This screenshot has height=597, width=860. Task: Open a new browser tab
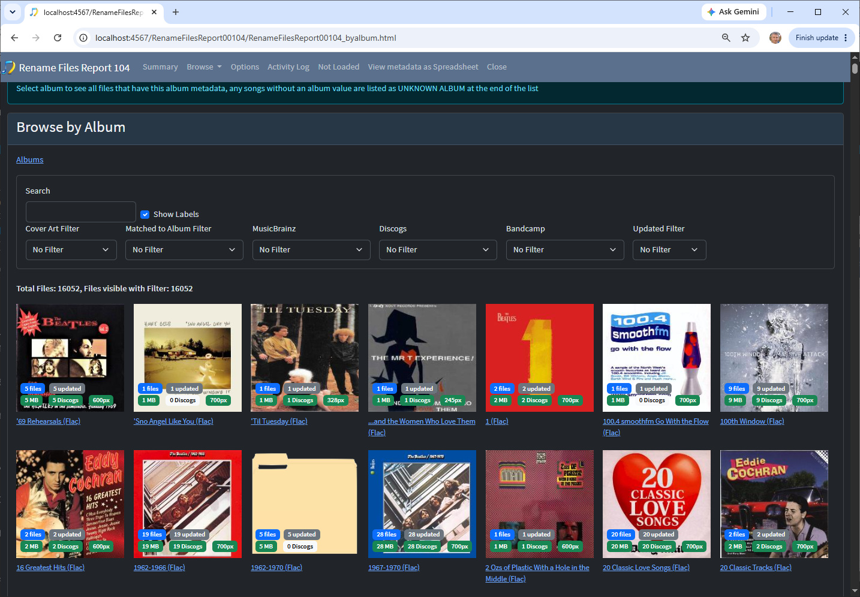point(176,12)
